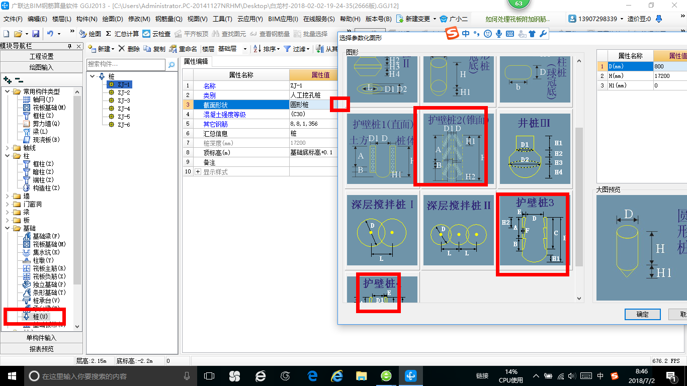This screenshot has height=386, width=687.
Task: Collapse the 常用构件类型 folder
Action: coord(8,91)
